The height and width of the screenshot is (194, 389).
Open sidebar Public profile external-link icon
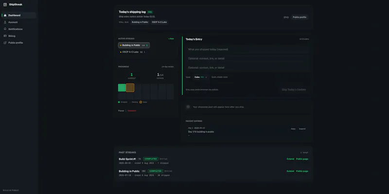click(5, 43)
